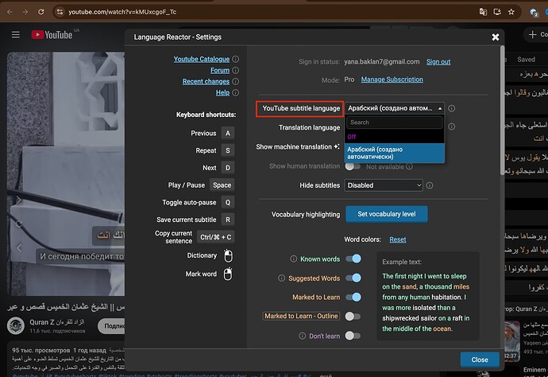Open the Forum link
The image size is (548, 377).
pyautogui.click(x=220, y=70)
